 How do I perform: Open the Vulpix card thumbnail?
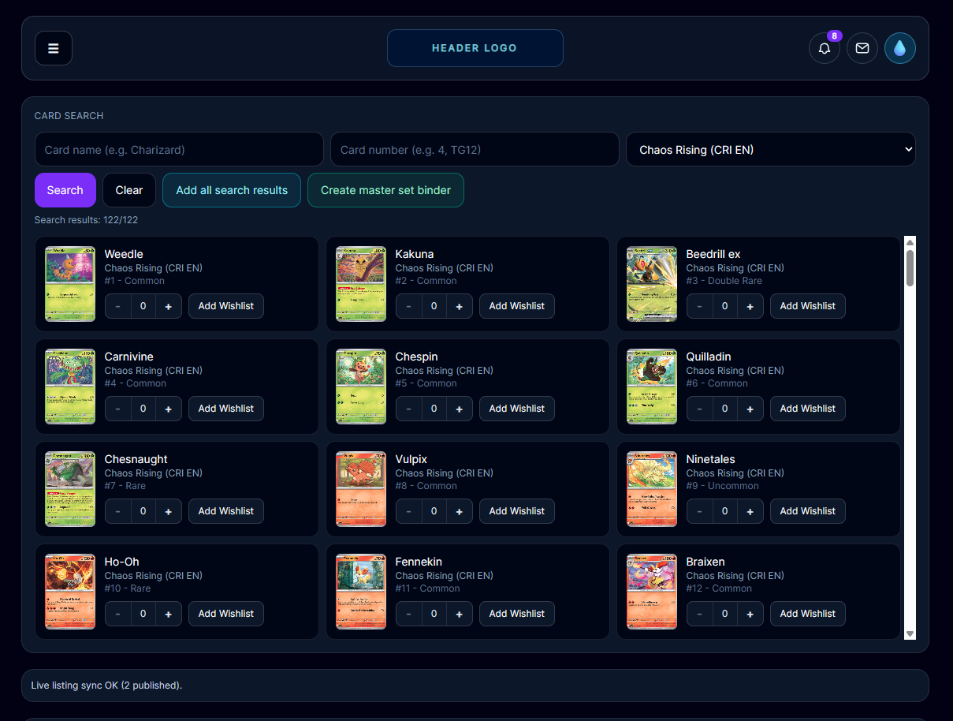pyautogui.click(x=361, y=489)
